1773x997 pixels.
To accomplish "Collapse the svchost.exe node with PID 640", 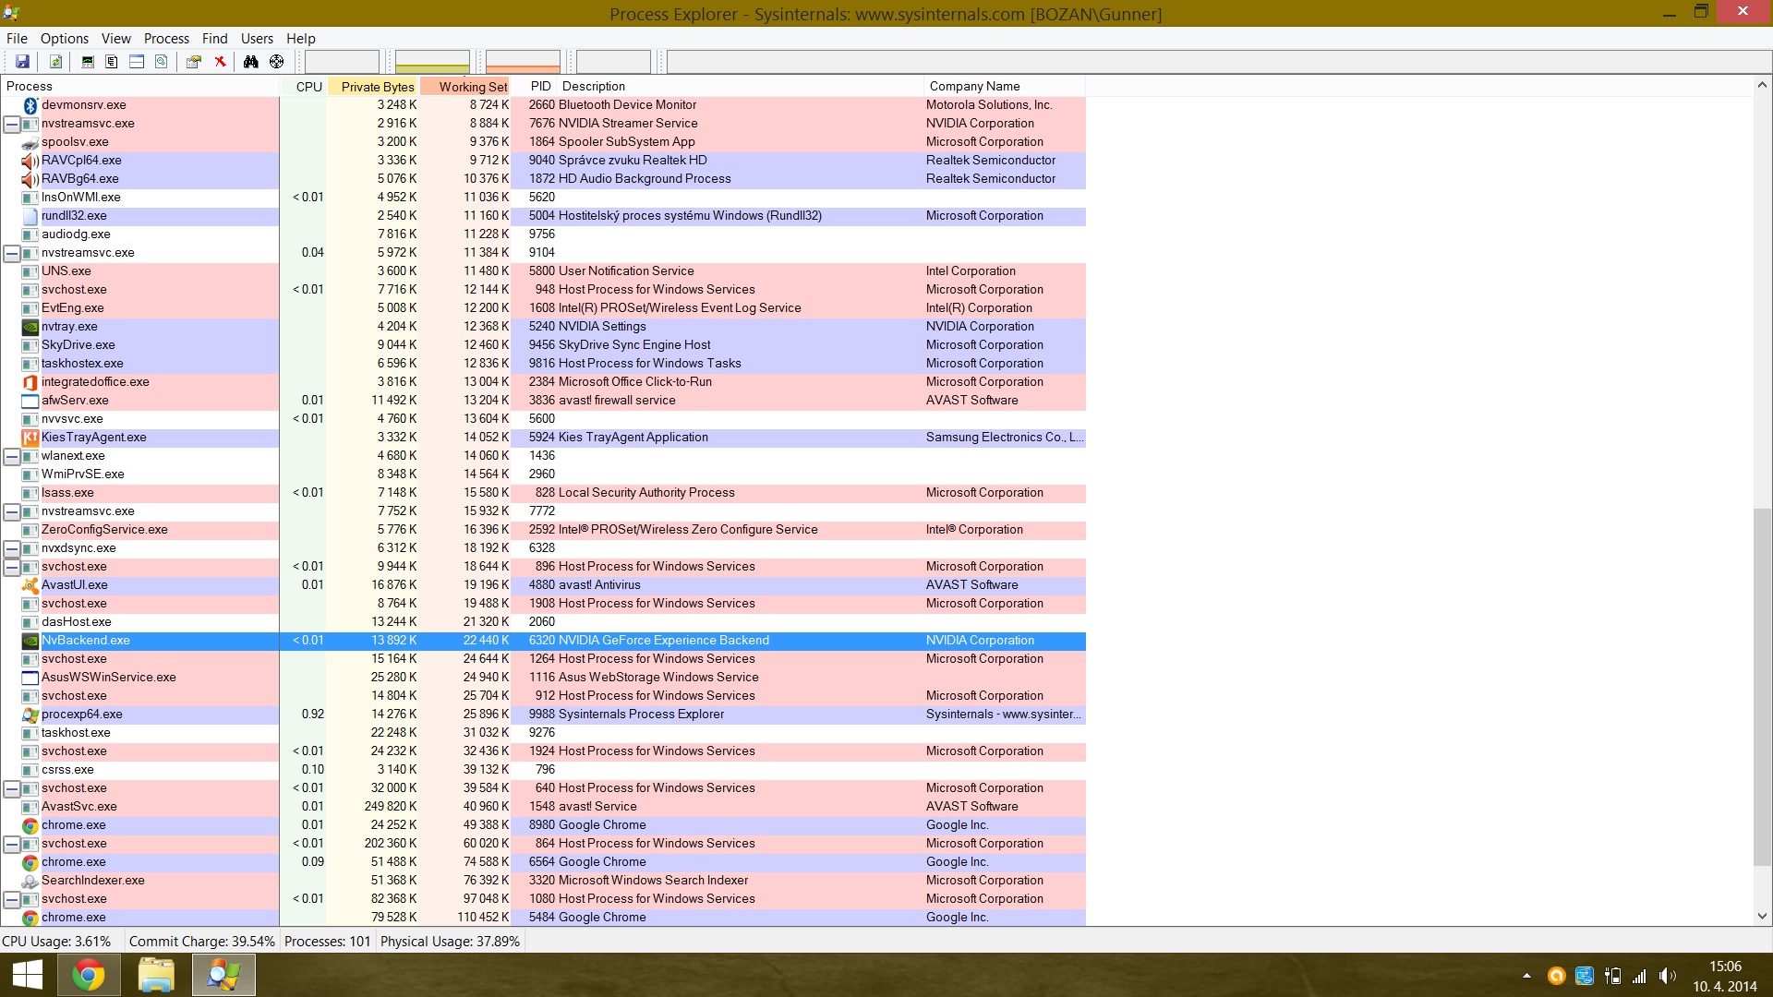I will 12,788.
